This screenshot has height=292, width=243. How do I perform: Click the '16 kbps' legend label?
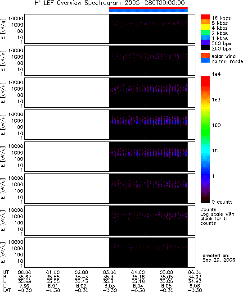pos(221,18)
